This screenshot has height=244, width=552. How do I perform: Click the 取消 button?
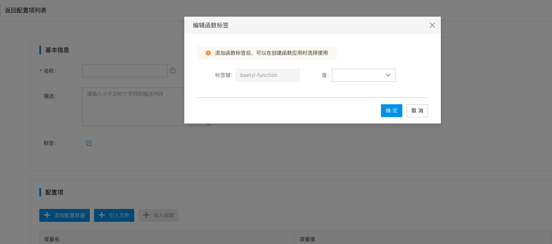point(417,111)
